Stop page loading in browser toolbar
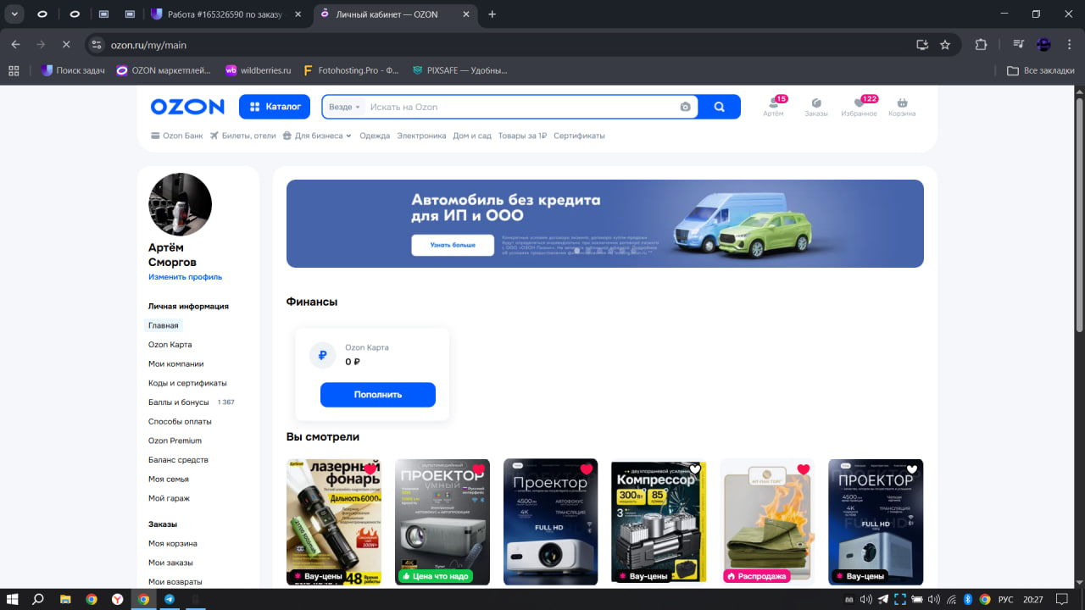The width and height of the screenshot is (1085, 610). click(x=66, y=45)
